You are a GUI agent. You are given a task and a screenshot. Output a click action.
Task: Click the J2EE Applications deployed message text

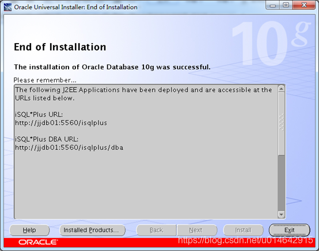143,94
